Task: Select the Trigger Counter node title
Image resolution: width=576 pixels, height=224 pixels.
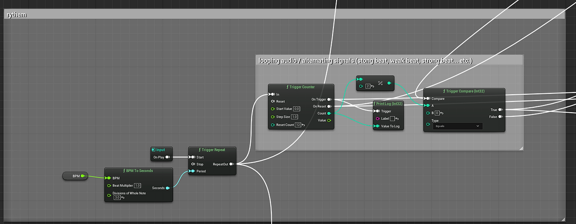Action: pyautogui.click(x=301, y=87)
